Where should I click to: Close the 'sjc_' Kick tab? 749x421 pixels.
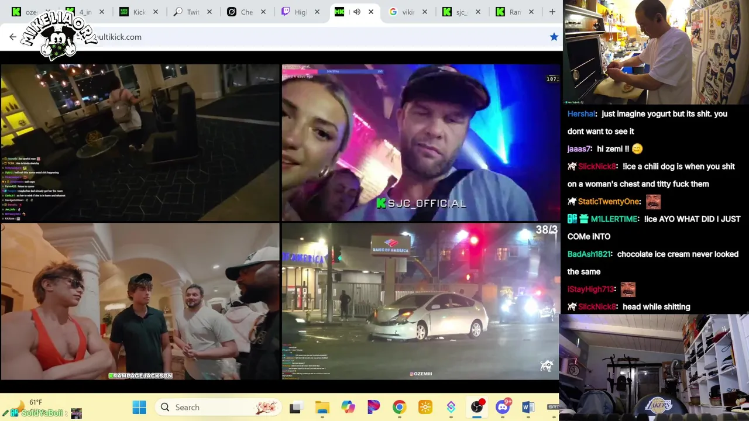[x=478, y=12]
